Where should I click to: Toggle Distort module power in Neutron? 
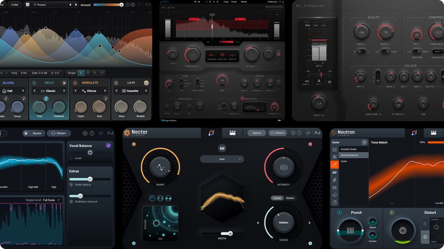point(392,213)
